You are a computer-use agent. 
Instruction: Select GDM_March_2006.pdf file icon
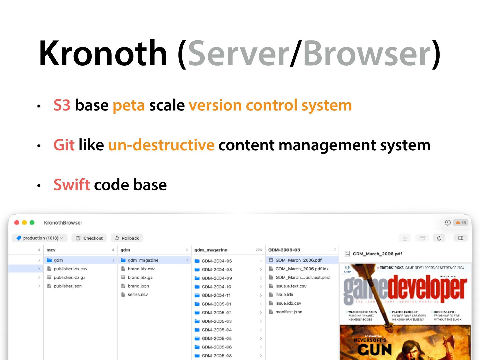[x=271, y=260]
